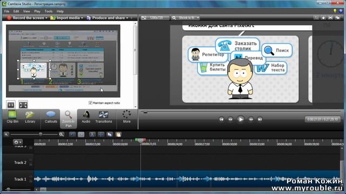Screen dimensions: 346x194
Task: Click the timeline Undo button
Action: tap(72, 134)
